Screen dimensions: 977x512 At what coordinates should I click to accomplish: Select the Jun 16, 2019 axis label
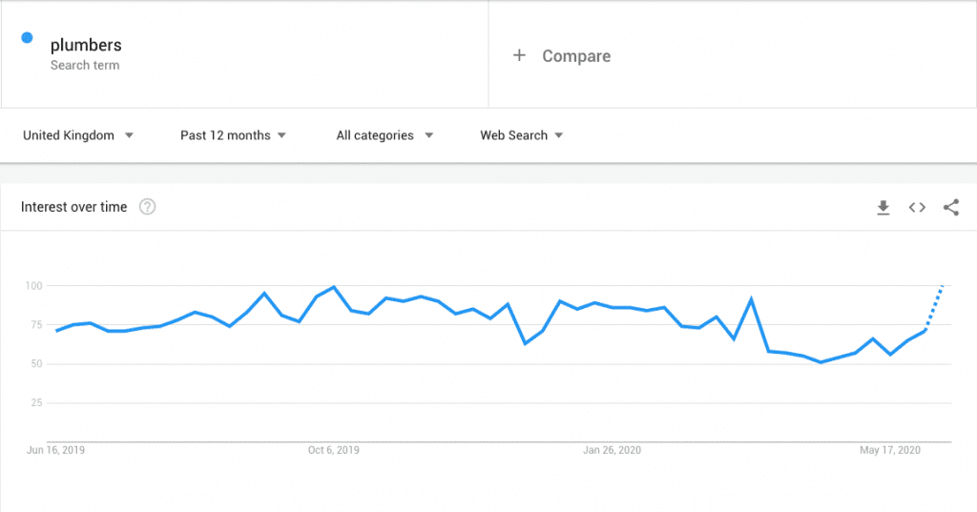tap(56, 450)
